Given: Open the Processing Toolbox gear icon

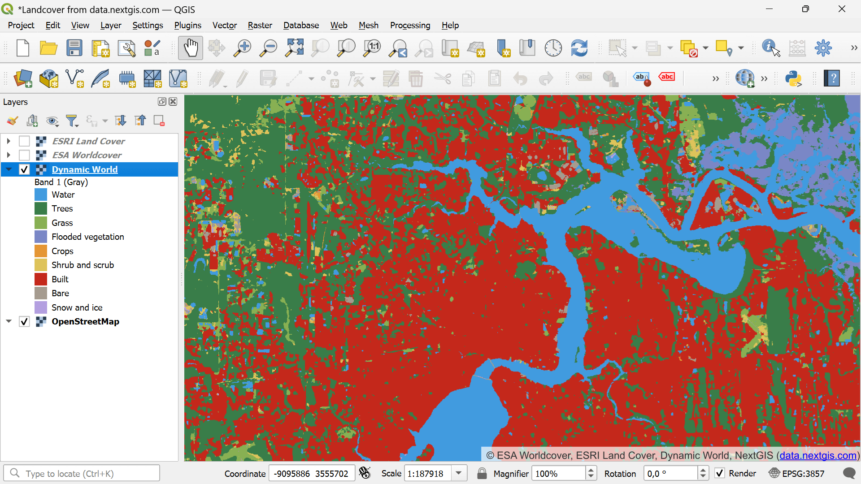Looking at the screenshot, I should pos(823,48).
